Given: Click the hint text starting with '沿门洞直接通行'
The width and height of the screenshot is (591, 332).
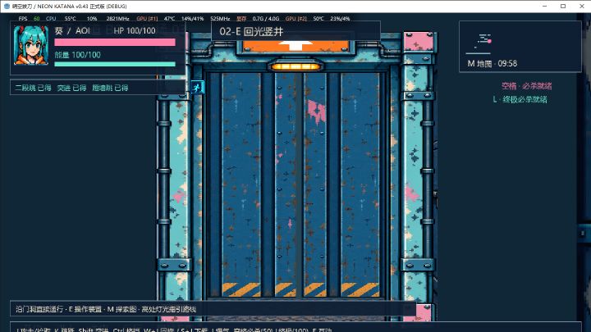Looking at the screenshot, I should (106, 309).
